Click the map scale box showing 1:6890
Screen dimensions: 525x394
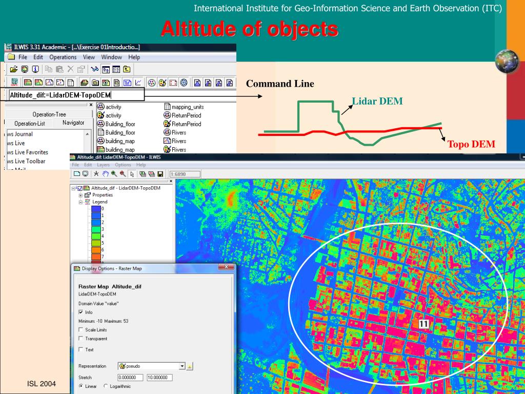click(x=185, y=174)
